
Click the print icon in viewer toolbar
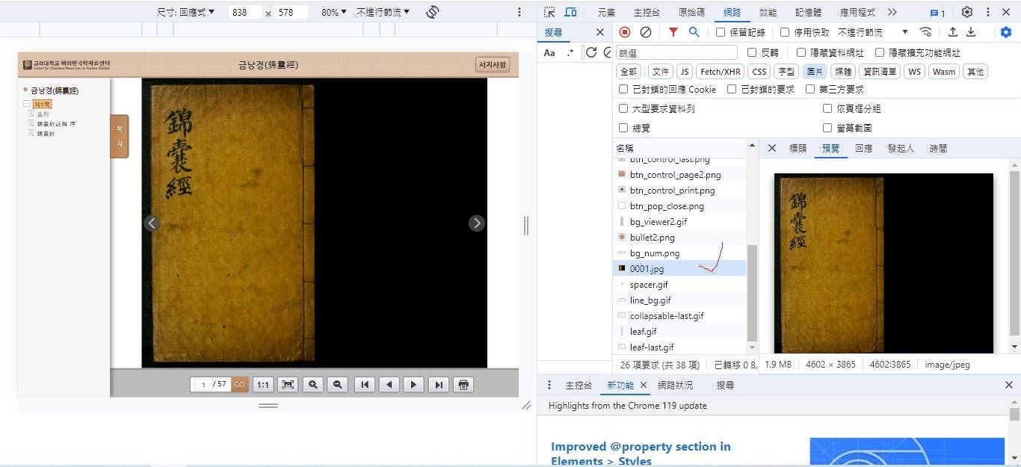pos(463,385)
